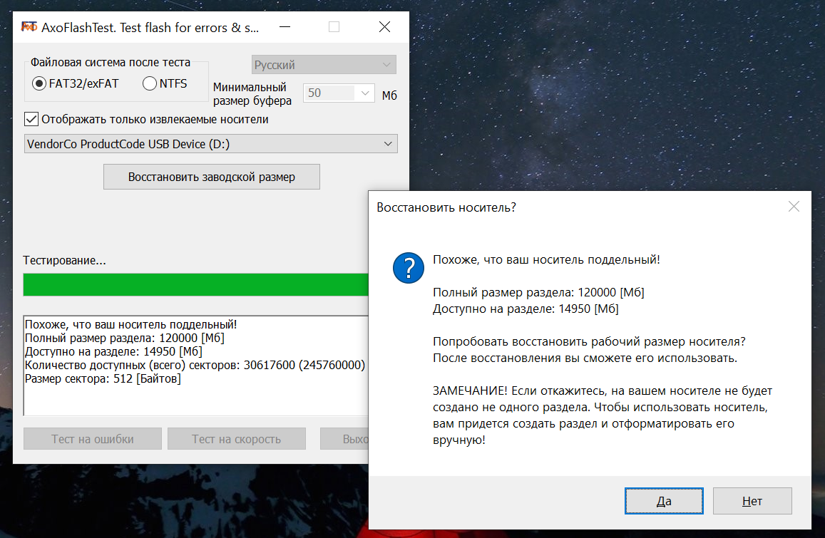The height and width of the screenshot is (538, 825).
Task: Open the VendorCo ProductCode USB Device dropdown
Action: click(x=210, y=144)
